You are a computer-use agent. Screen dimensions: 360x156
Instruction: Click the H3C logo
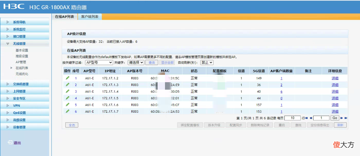tap(14, 7)
